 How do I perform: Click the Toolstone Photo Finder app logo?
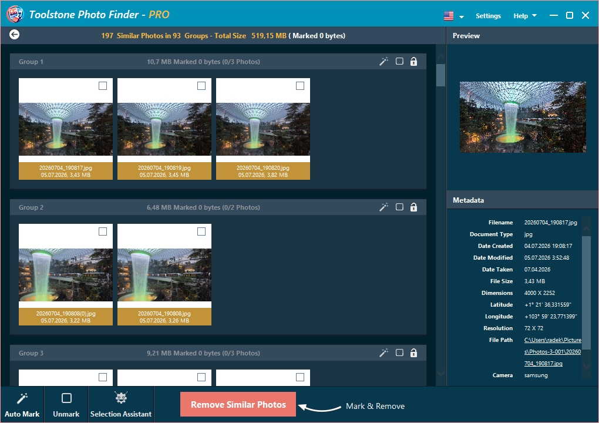coord(15,14)
